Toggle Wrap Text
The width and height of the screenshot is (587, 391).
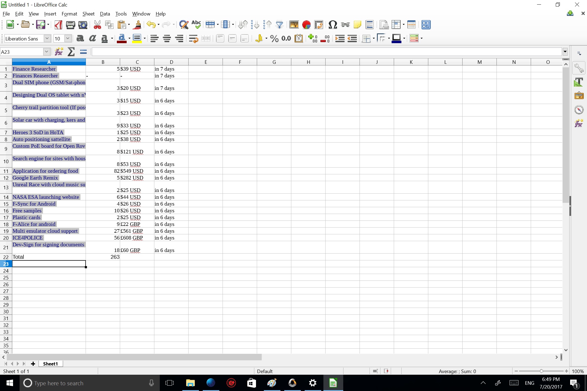pyautogui.click(x=193, y=39)
